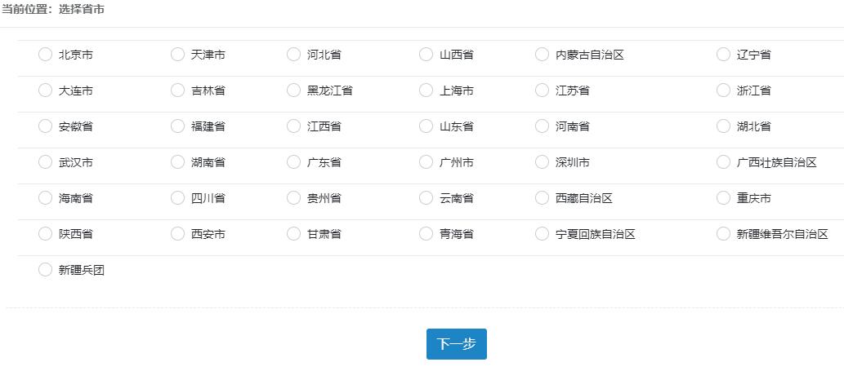844x371 pixels.
Task: Choose 广西壮族自治区 option
Action: pyautogui.click(x=723, y=162)
